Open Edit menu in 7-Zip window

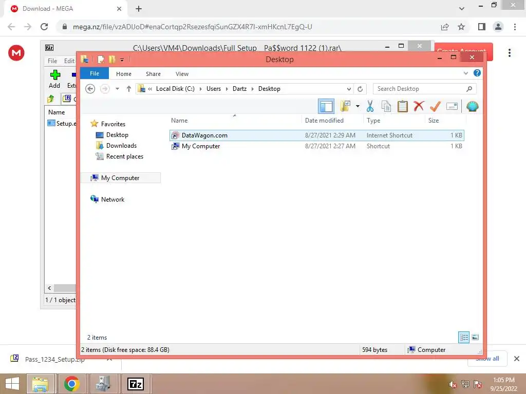(69, 61)
